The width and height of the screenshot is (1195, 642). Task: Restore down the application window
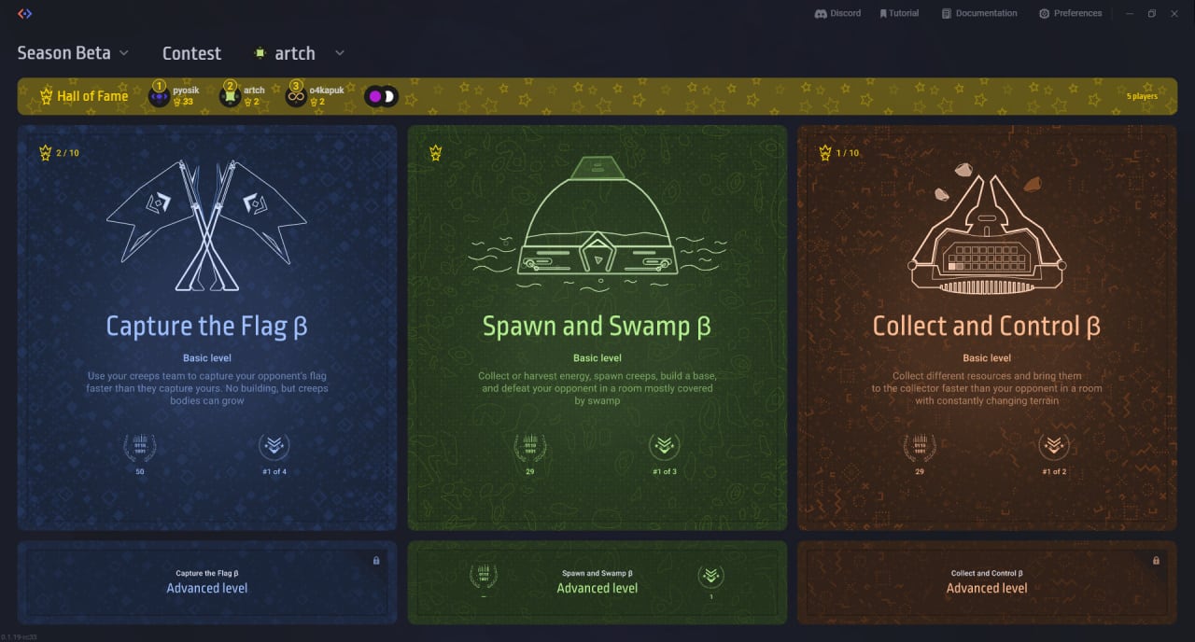click(x=1152, y=13)
